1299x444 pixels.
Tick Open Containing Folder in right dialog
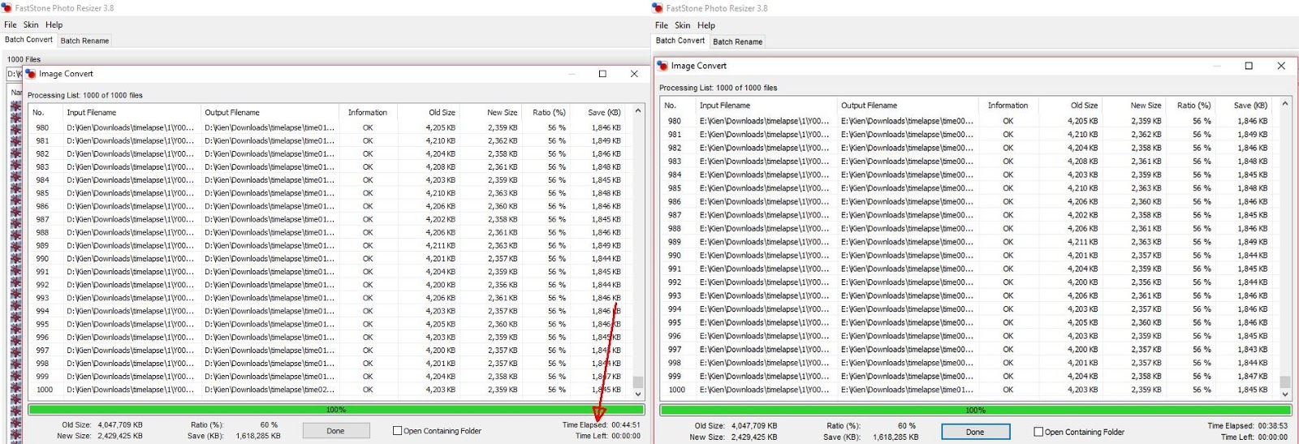[1038, 432]
